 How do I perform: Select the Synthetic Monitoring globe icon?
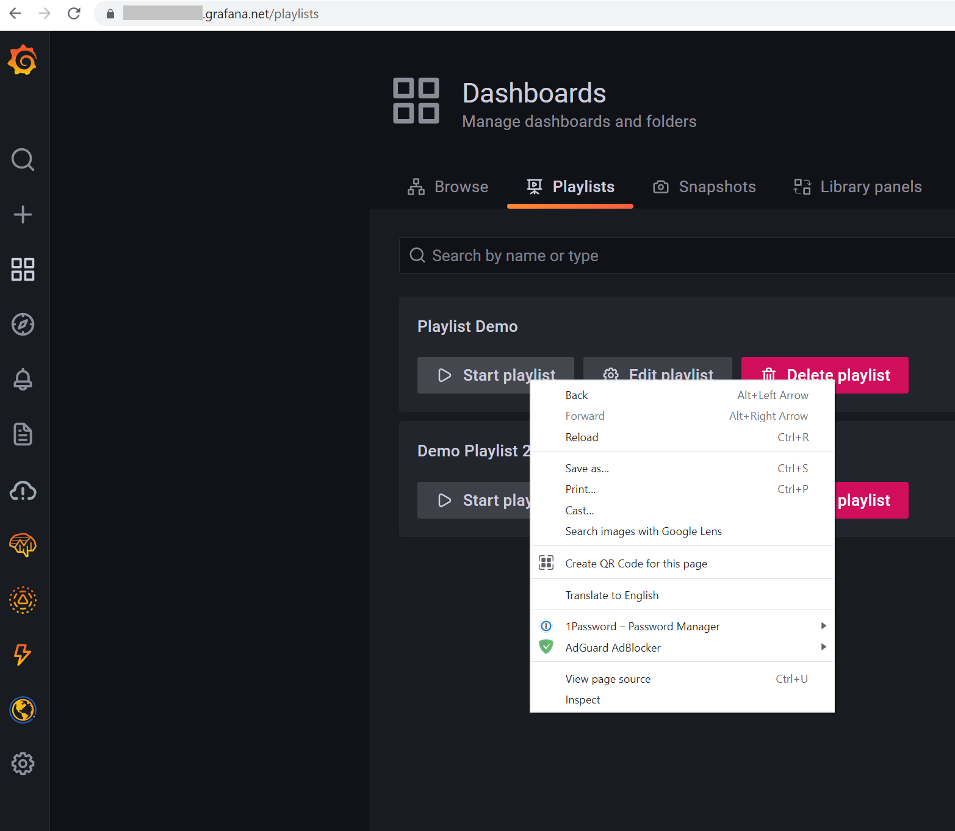(23, 710)
